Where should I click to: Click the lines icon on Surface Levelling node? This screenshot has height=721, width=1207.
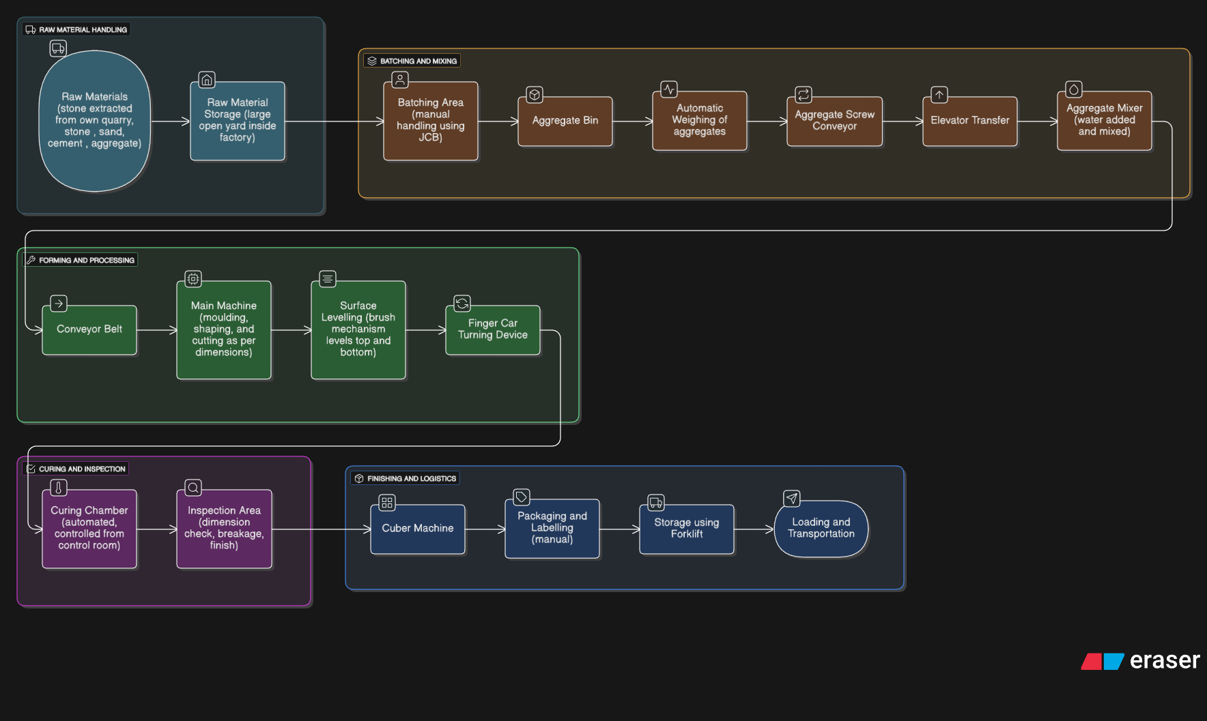coord(328,279)
